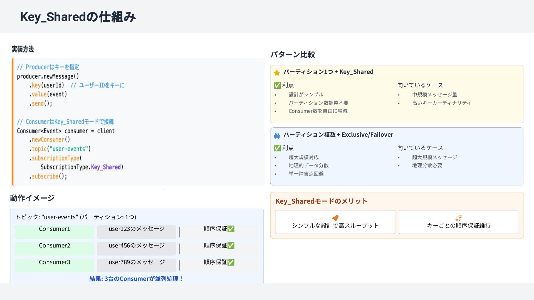Select the Consumer1 green box

[x=55, y=232]
